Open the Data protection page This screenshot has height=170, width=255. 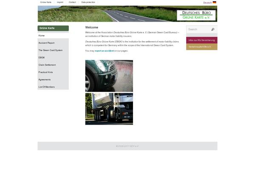click(x=88, y=3)
